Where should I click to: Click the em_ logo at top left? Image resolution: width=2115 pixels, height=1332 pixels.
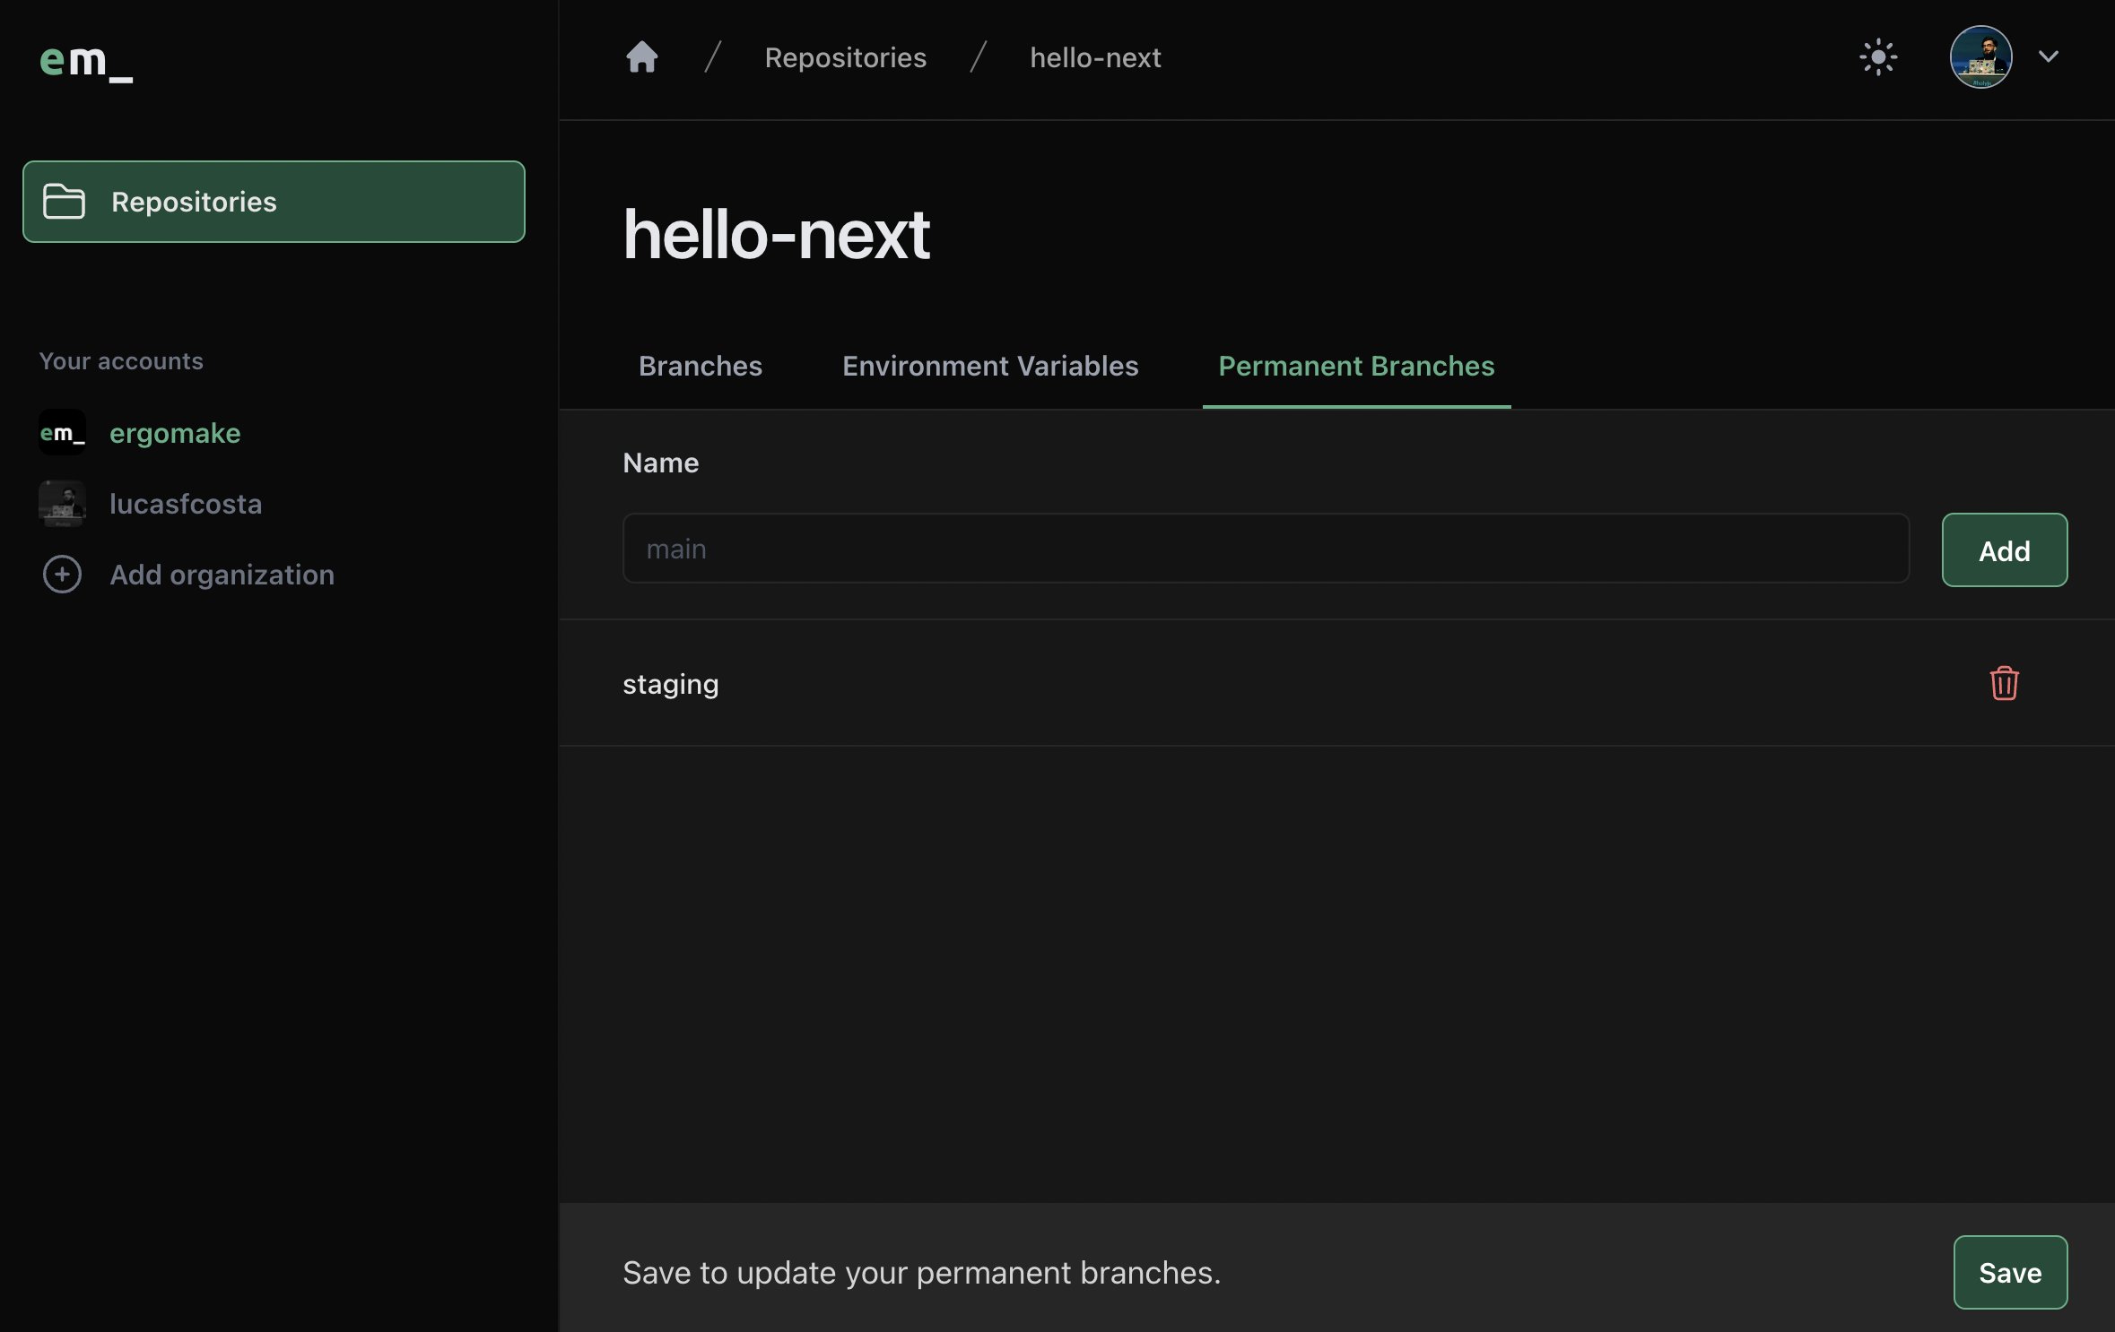coord(86,61)
